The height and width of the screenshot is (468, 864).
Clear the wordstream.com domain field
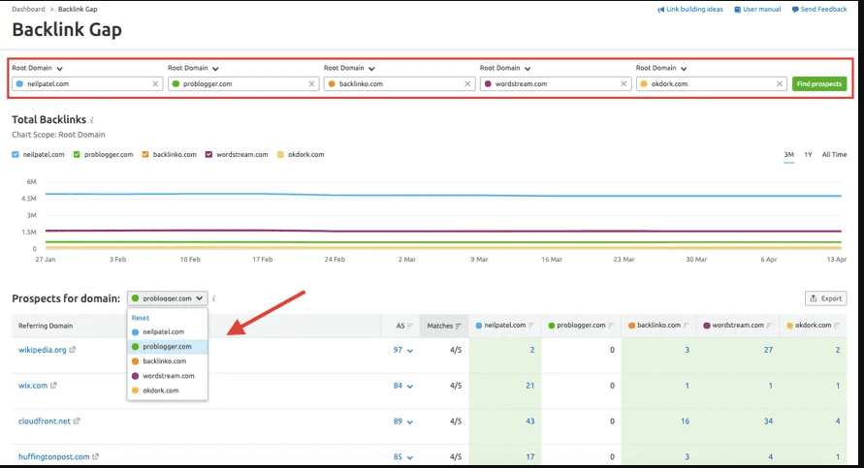coord(624,83)
